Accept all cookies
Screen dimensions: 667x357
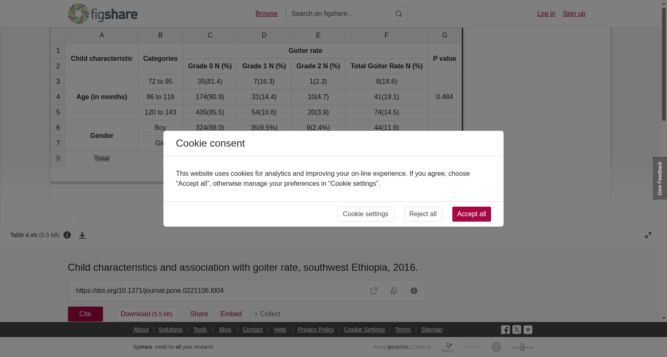(x=471, y=214)
